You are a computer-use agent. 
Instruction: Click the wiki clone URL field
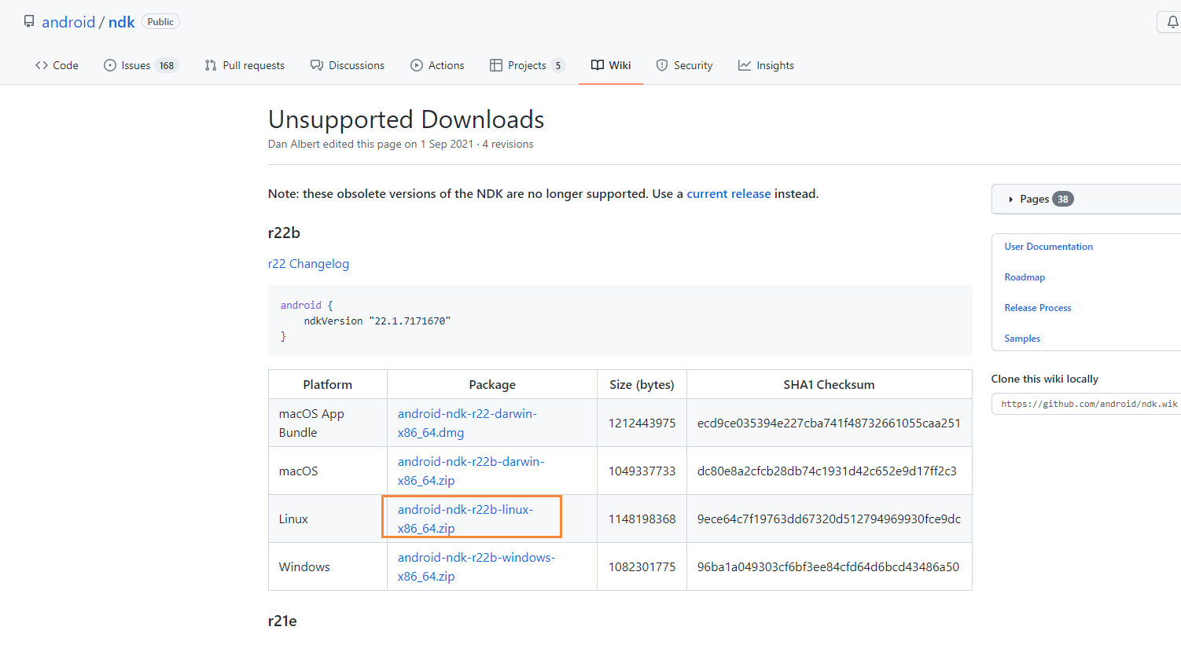point(1086,404)
